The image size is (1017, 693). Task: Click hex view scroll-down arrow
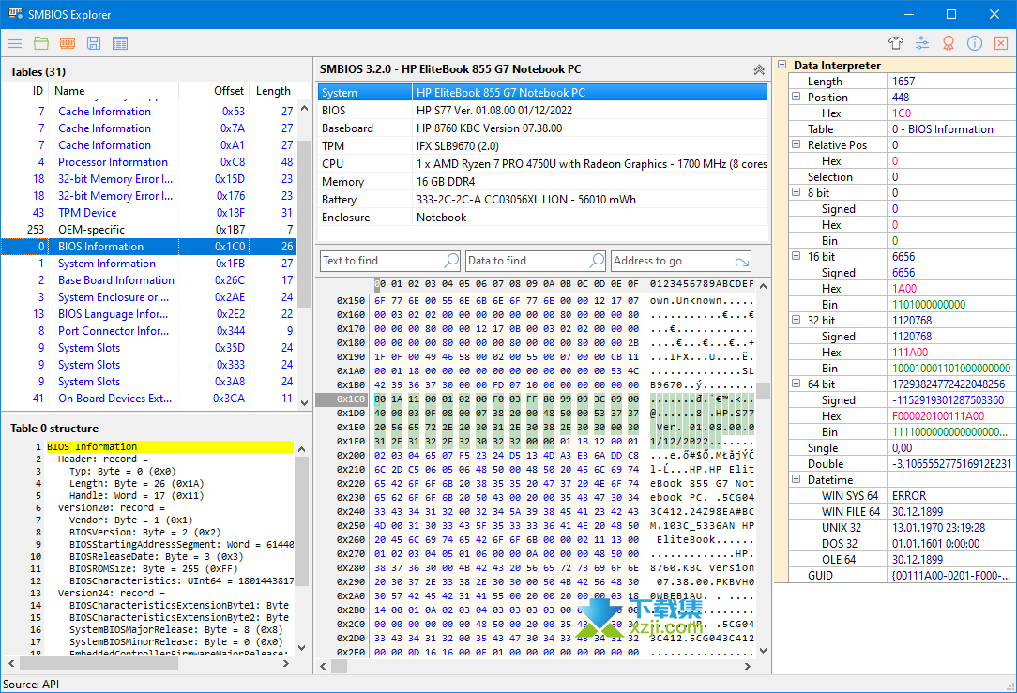tap(764, 650)
